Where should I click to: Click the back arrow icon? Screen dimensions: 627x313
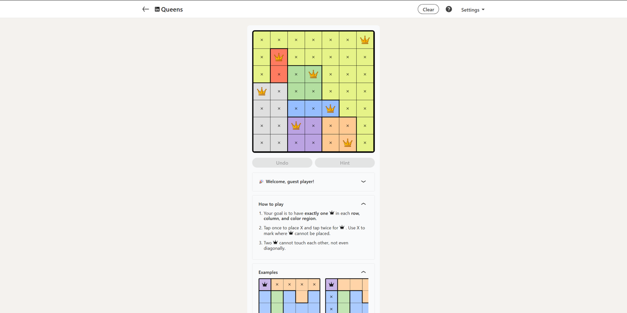coord(145,9)
